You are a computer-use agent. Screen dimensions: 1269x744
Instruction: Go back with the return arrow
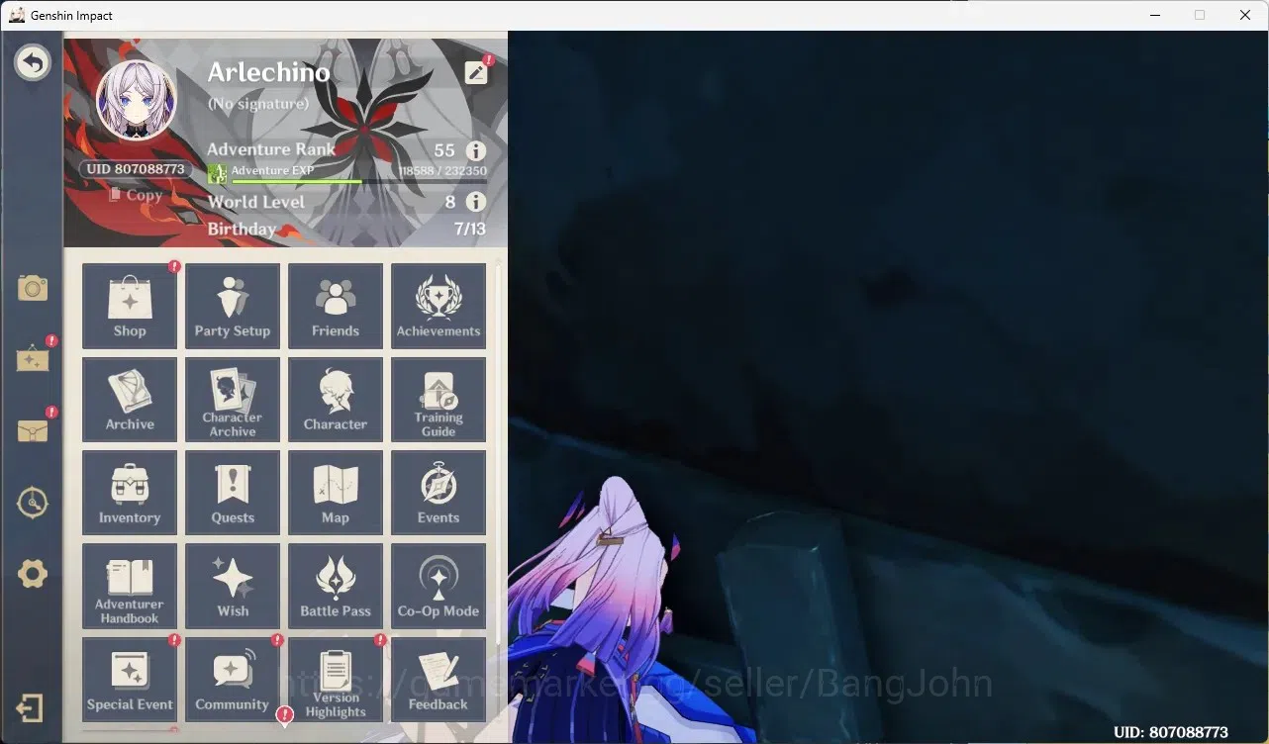(x=33, y=63)
